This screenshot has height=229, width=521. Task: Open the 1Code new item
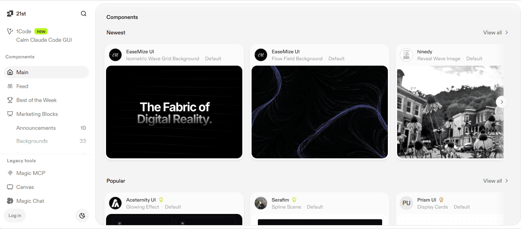(x=46, y=36)
